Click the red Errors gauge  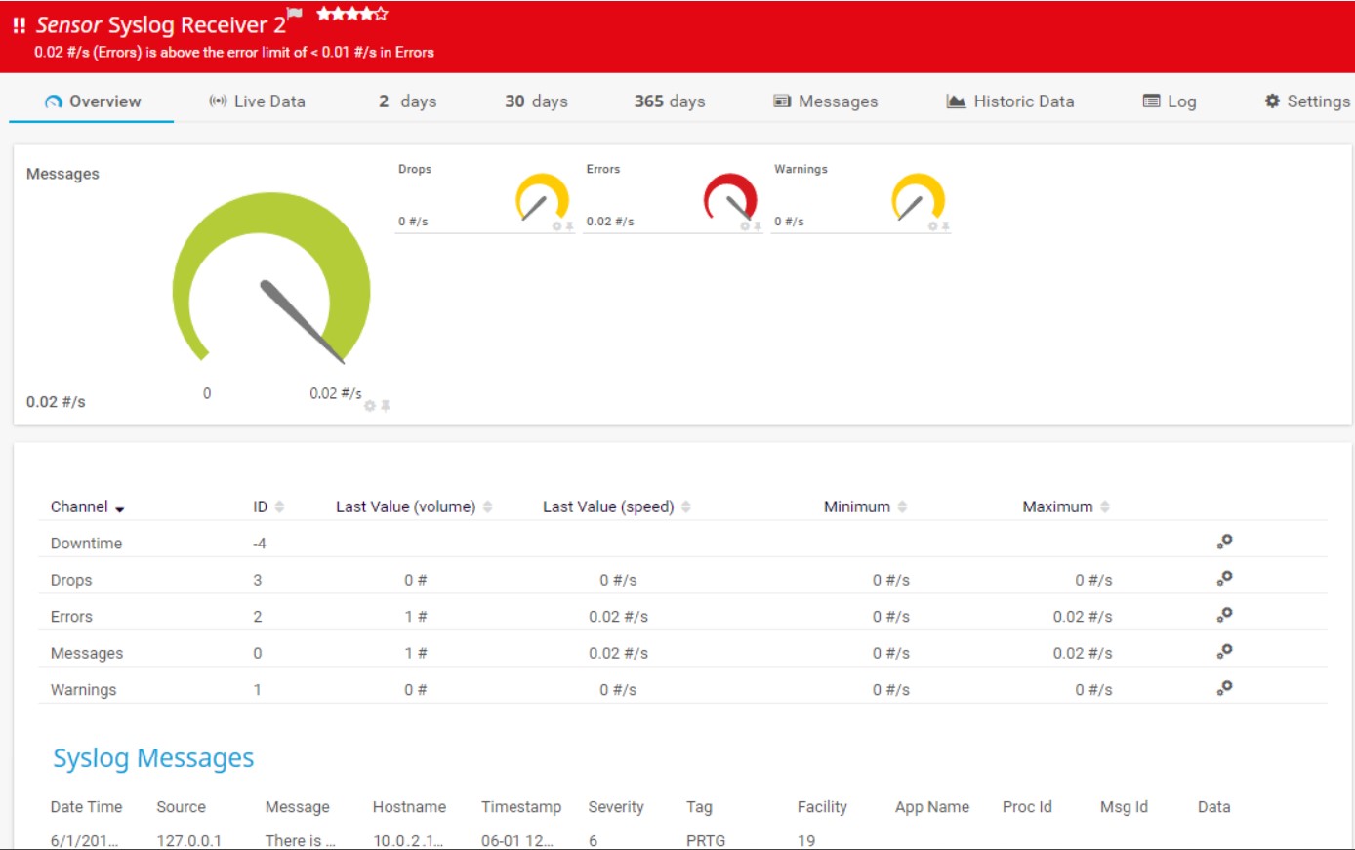click(x=730, y=196)
